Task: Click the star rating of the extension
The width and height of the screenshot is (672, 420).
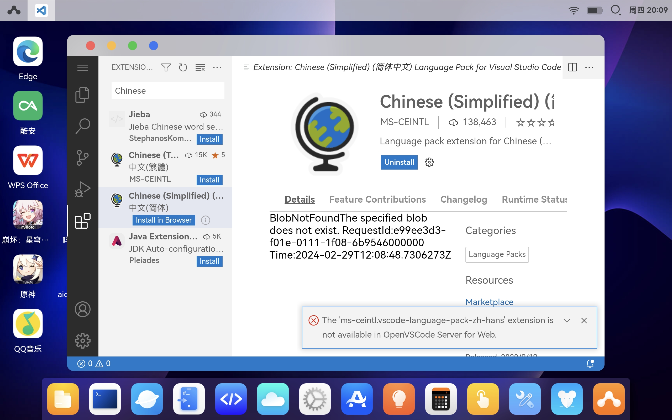Action: [535, 122]
